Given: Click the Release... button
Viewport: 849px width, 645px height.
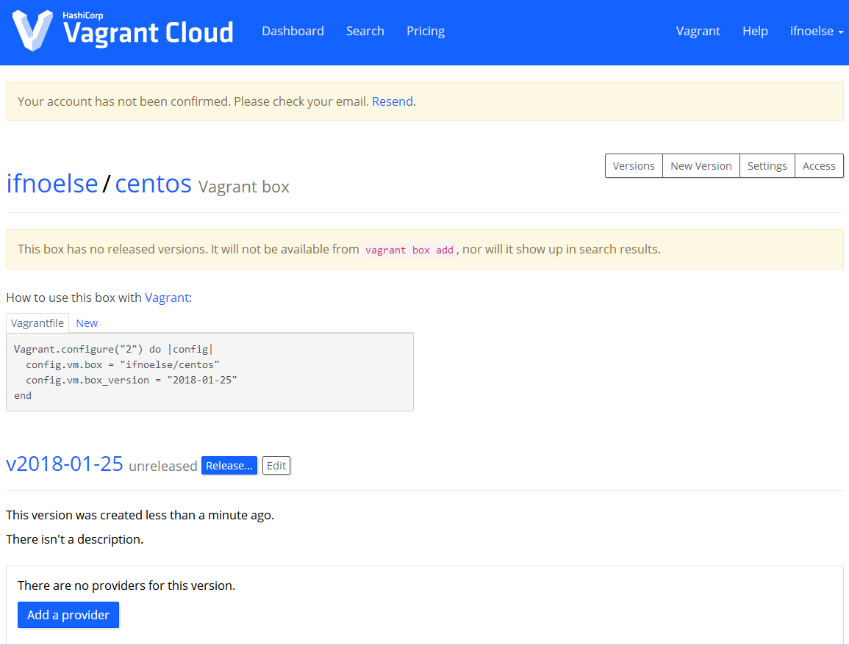Looking at the screenshot, I should [x=229, y=466].
